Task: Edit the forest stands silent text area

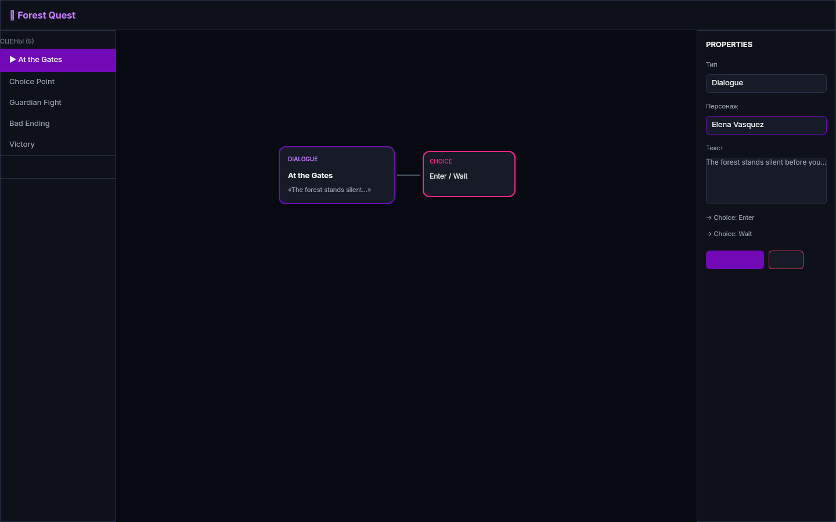Action: 766,181
